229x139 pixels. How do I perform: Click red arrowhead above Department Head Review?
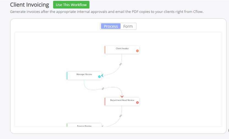point(122,96)
